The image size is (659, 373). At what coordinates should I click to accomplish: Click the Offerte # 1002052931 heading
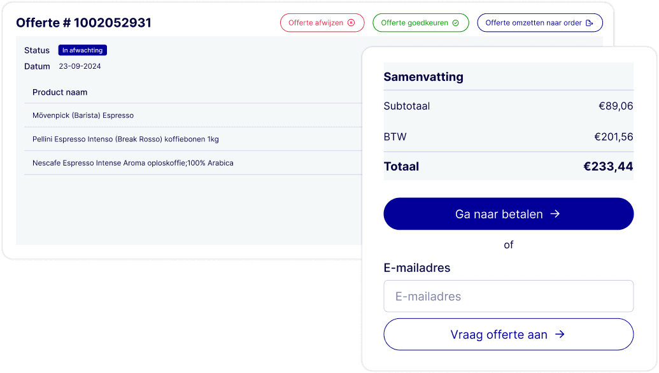[x=84, y=22]
